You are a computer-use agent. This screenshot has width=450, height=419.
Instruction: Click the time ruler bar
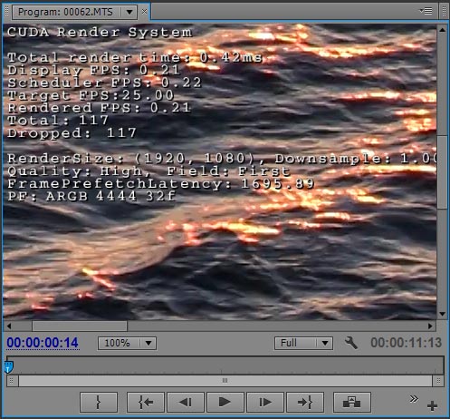click(225, 365)
